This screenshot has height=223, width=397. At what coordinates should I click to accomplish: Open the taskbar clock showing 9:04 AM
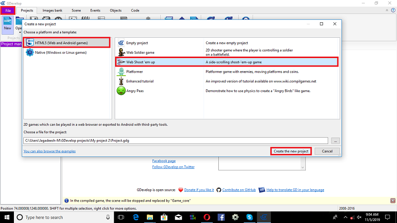pos(372,218)
